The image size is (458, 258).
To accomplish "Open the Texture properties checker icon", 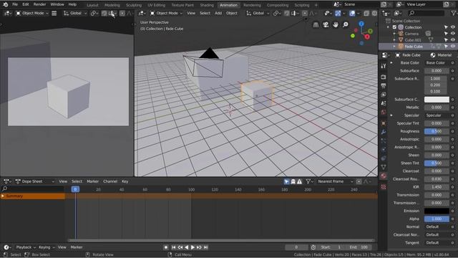I will [x=384, y=186].
